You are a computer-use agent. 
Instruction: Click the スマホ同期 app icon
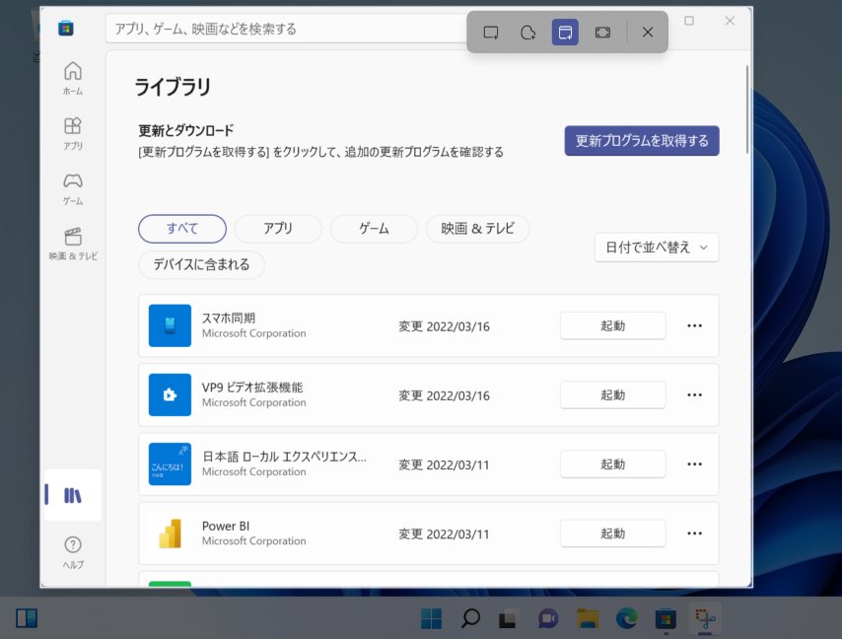coord(170,325)
